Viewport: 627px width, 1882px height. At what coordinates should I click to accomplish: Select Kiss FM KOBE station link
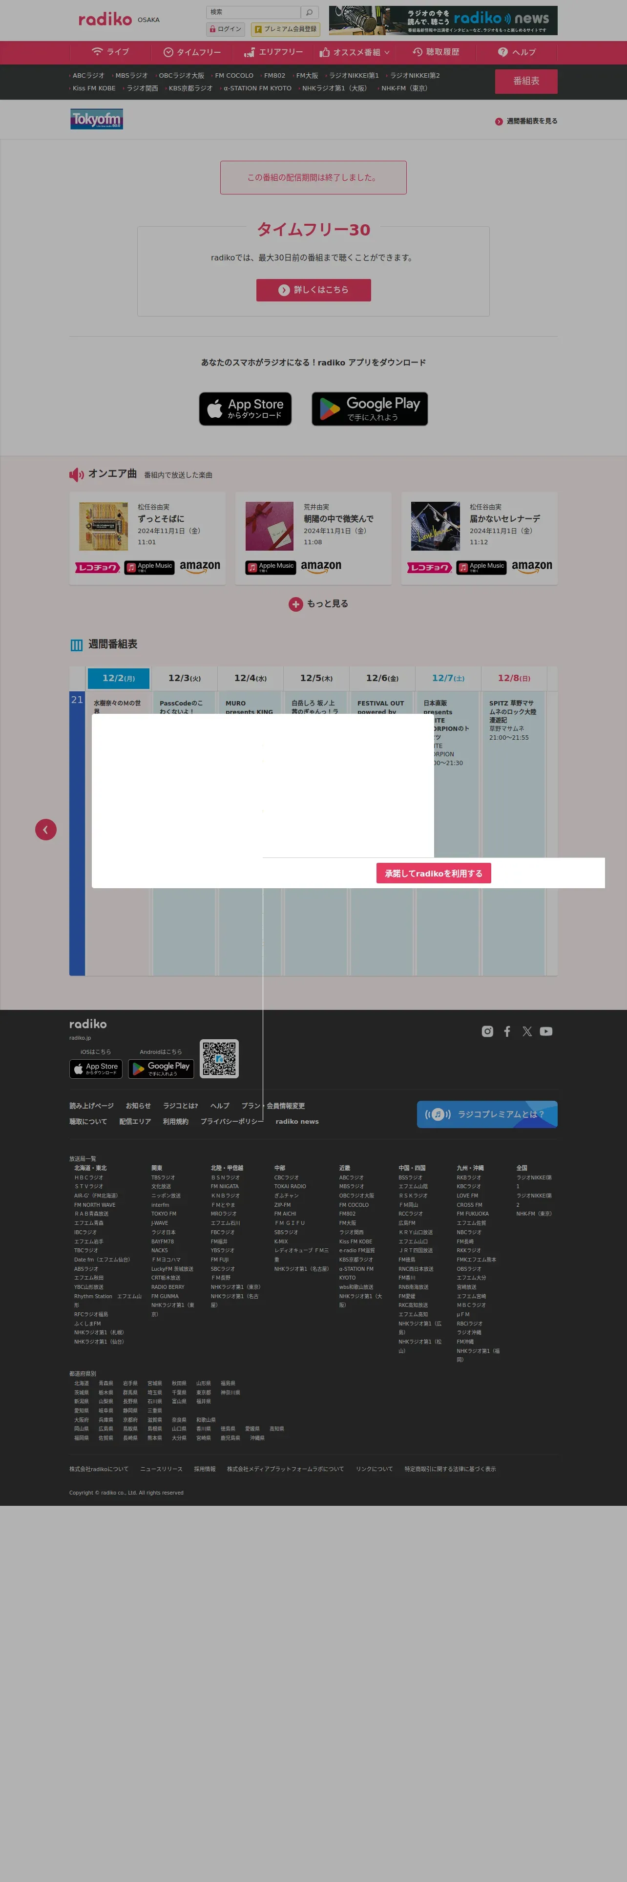(x=93, y=88)
